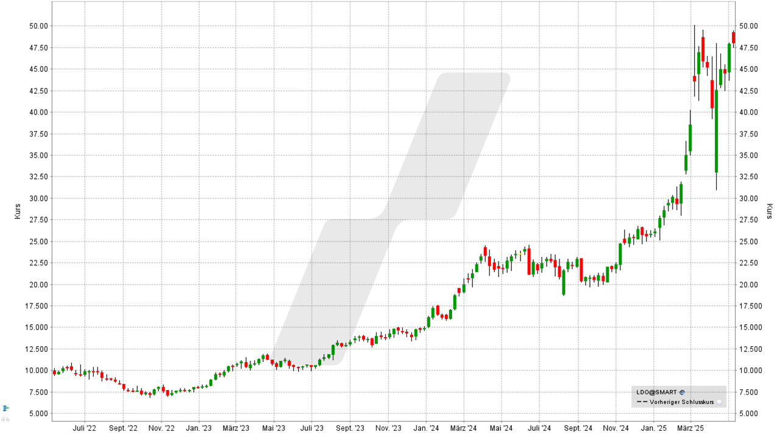This screenshot has width=780, height=438.
Task: Click the Juli '22 date label
Action: [x=85, y=428]
